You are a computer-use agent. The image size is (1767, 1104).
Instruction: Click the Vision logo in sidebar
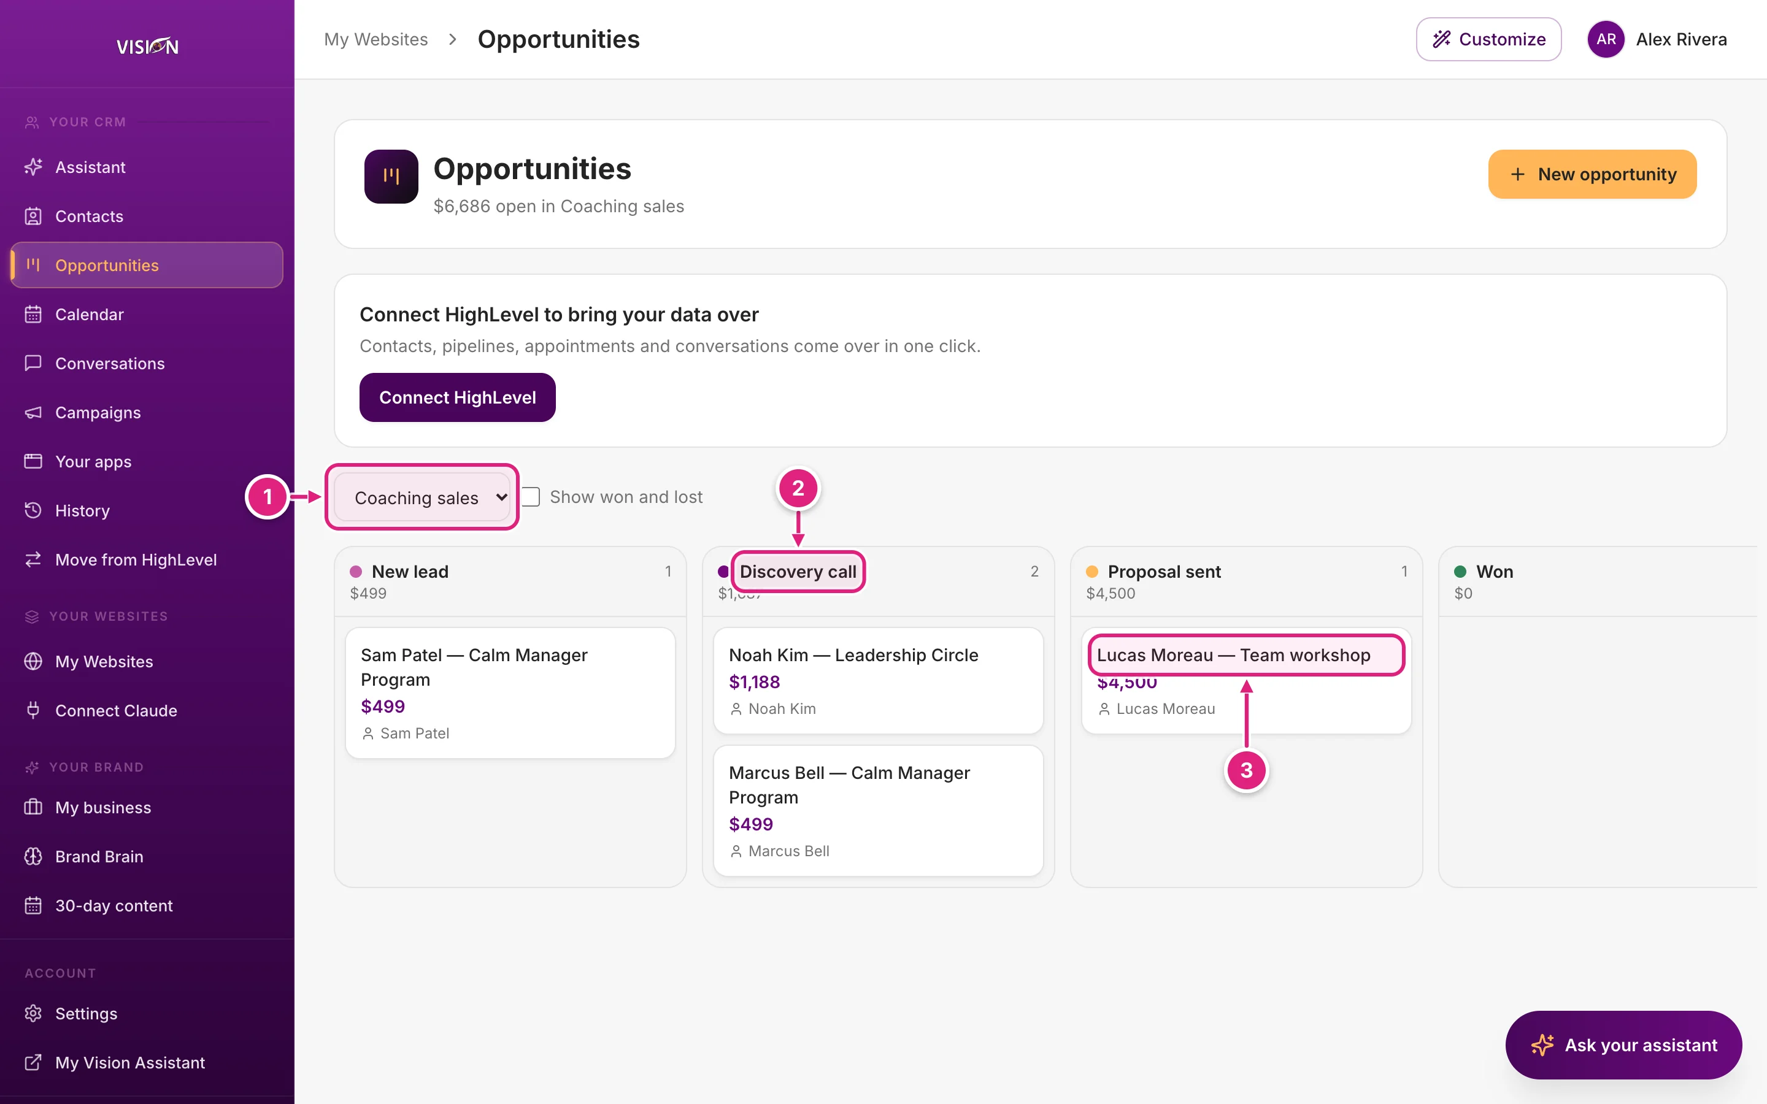pos(147,46)
